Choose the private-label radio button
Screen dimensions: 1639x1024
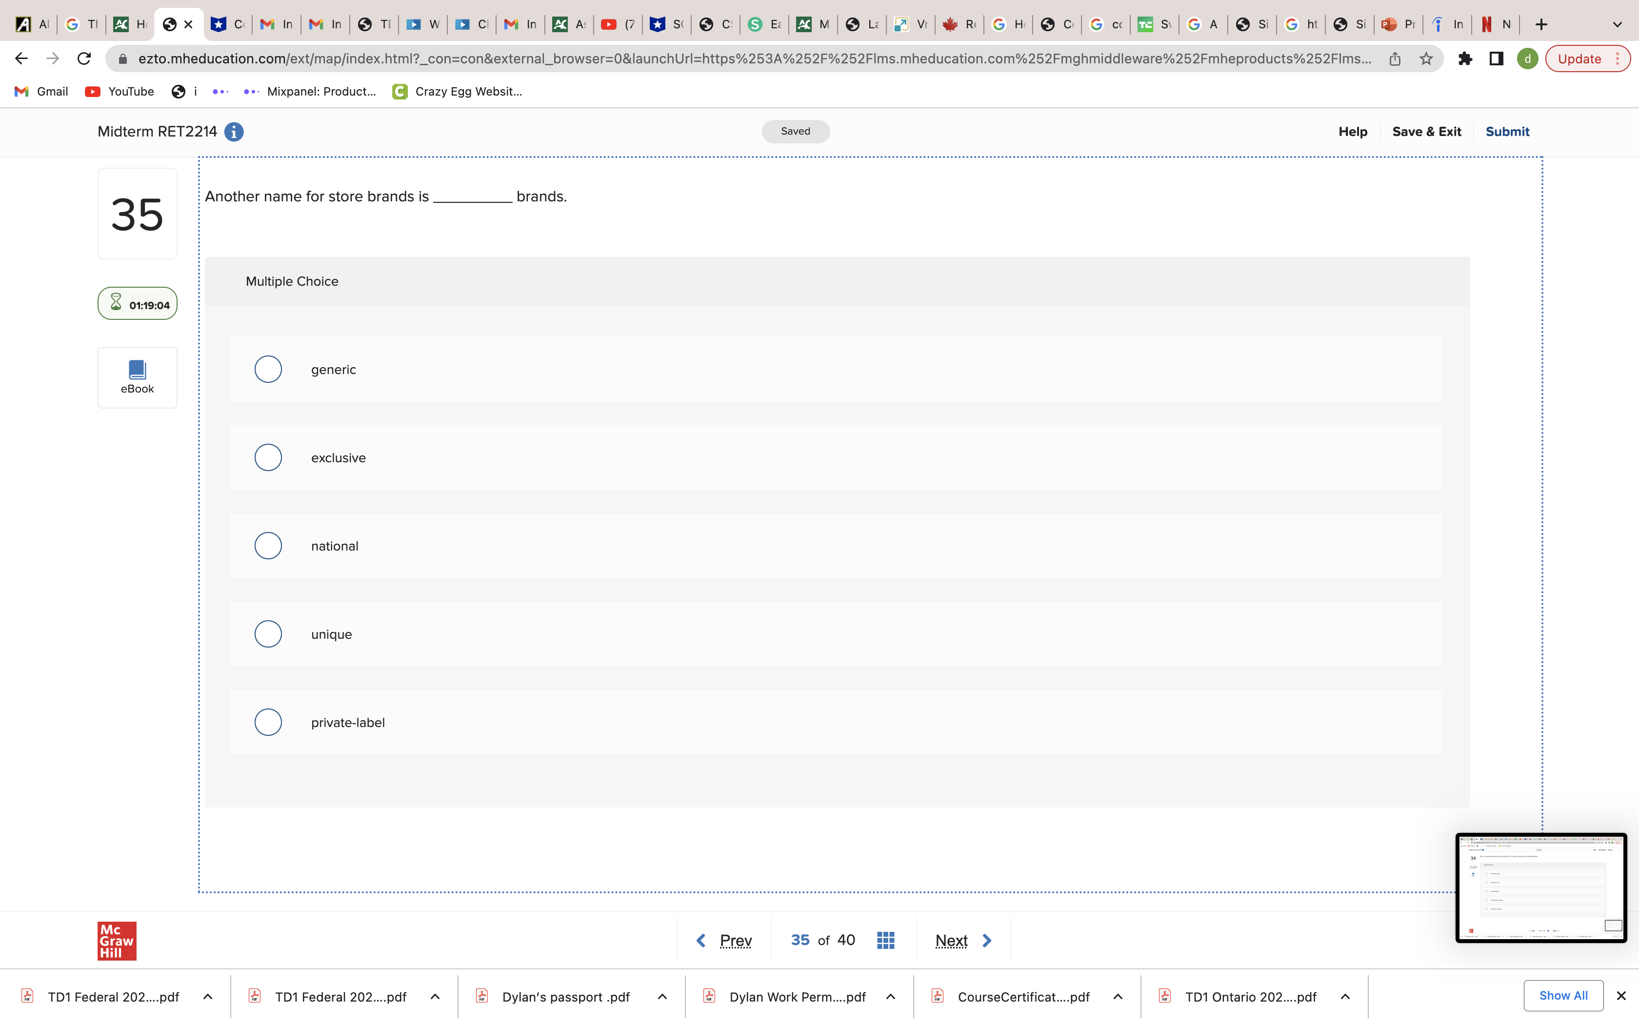(x=268, y=722)
